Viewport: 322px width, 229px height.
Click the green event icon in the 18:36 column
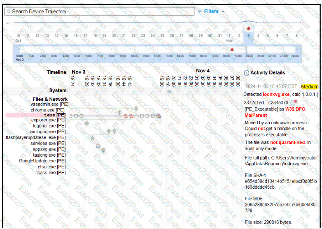tap(109, 131)
